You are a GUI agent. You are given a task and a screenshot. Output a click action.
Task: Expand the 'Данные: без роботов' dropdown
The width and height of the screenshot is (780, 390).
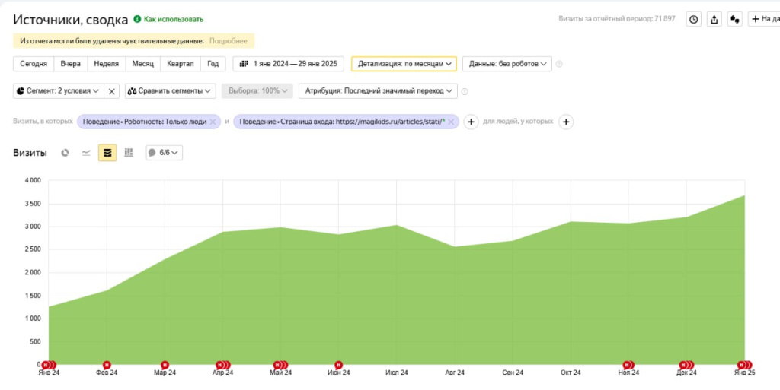pyautogui.click(x=507, y=64)
